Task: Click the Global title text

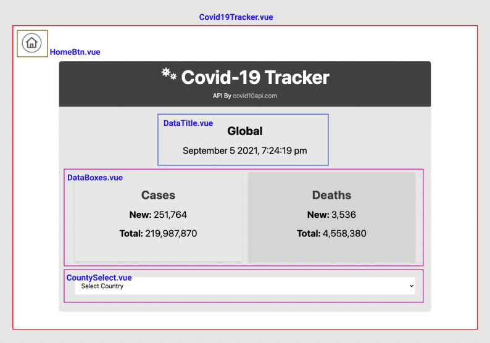Action: point(244,131)
